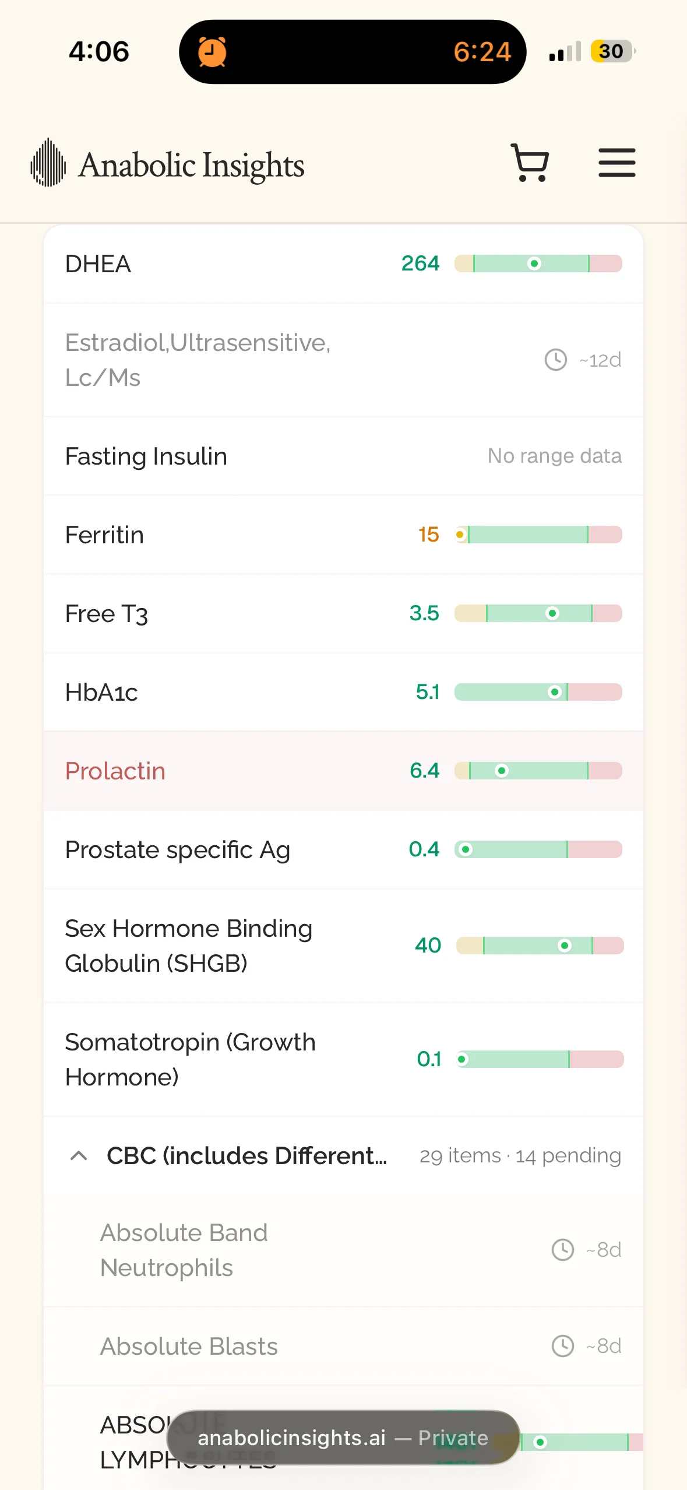Tap the clock icon next to Estradiol
This screenshot has height=1490, width=687.
tap(555, 360)
